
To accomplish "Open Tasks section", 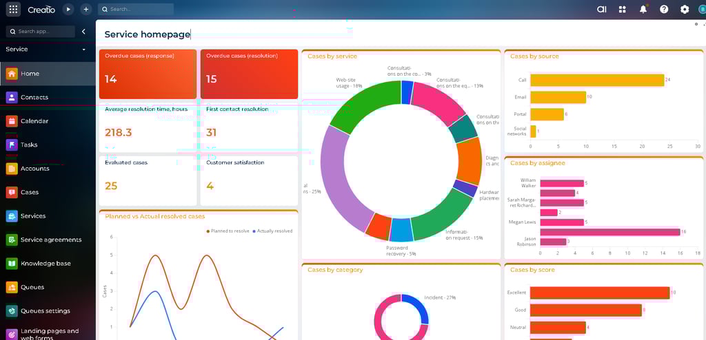I will 48,145.
